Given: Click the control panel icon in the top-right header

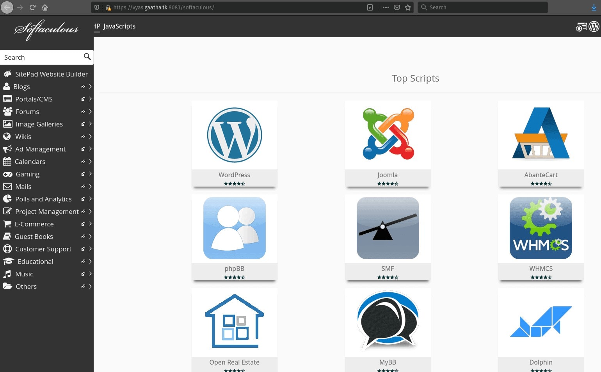Looking at the screenshot, I should [581, 27].
